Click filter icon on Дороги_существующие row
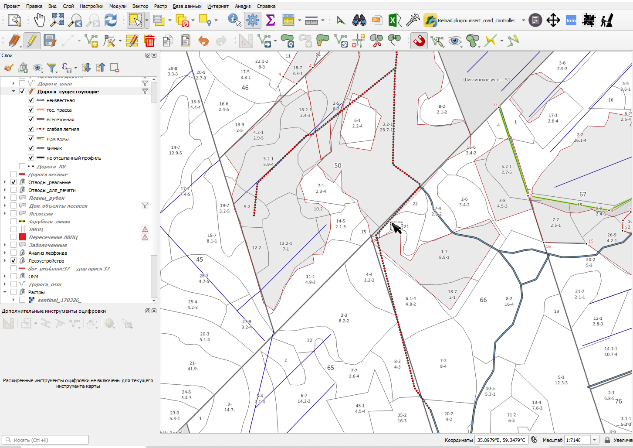The image size is (633, 448). coord(145,92)
